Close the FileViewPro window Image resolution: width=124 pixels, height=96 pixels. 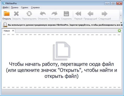pos(119,3)
